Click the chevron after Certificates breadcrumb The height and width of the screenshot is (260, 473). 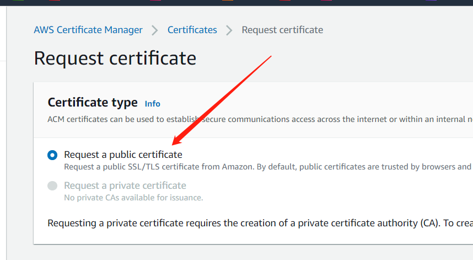click(x=229, y=30)
